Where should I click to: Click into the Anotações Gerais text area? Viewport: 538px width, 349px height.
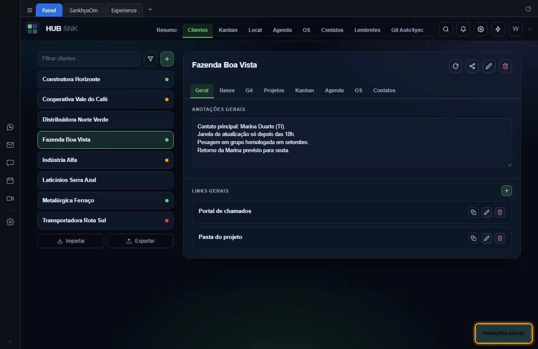[x=352, y=142]
